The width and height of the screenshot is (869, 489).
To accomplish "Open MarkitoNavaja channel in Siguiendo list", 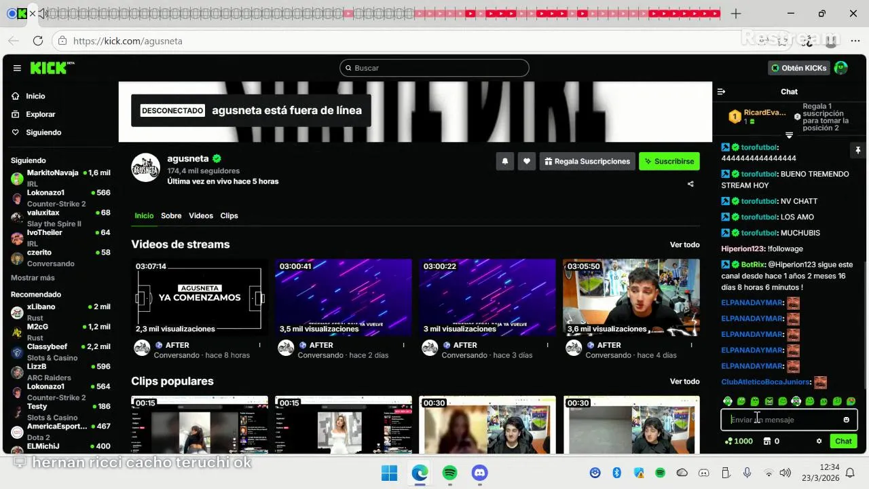I will (60, 178).
